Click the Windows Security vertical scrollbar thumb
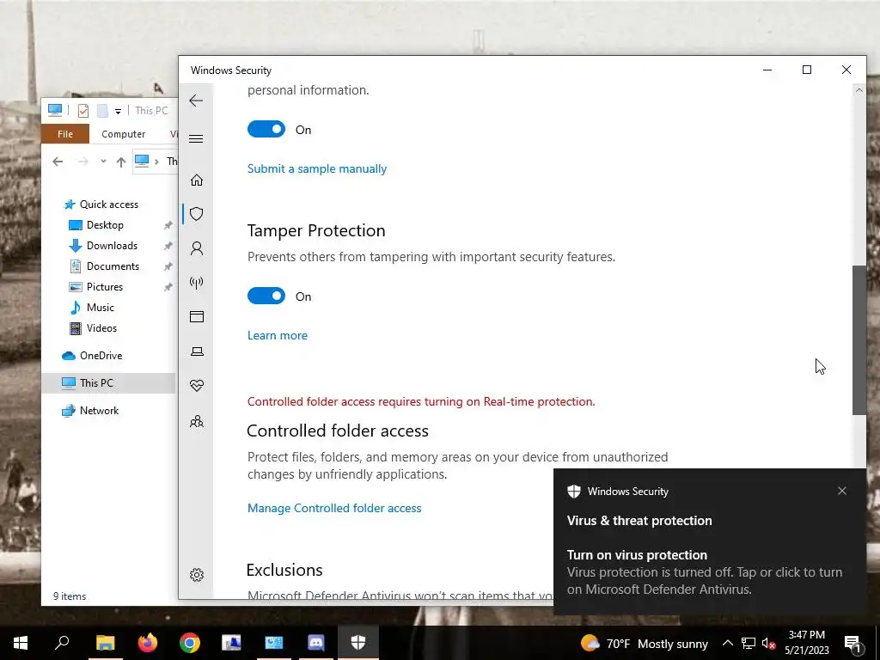880x660 pixels. tap(859, 340)
